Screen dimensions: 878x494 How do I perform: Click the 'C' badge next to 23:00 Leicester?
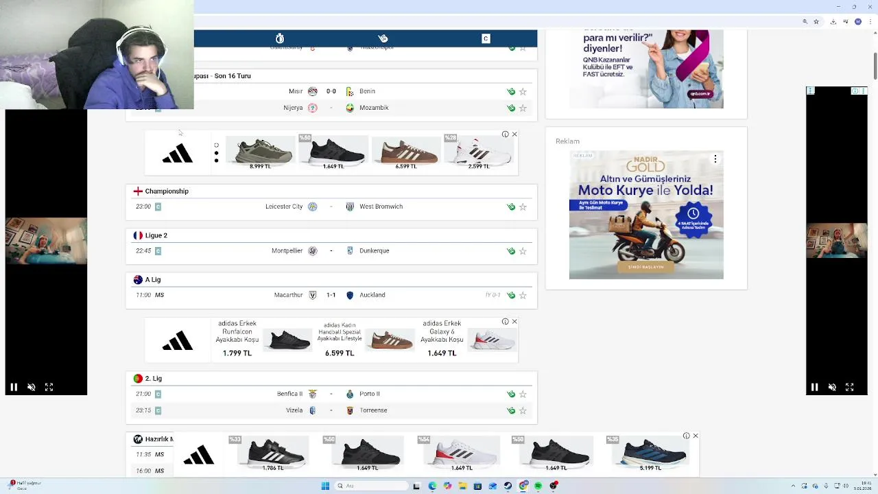coord(158,207)
